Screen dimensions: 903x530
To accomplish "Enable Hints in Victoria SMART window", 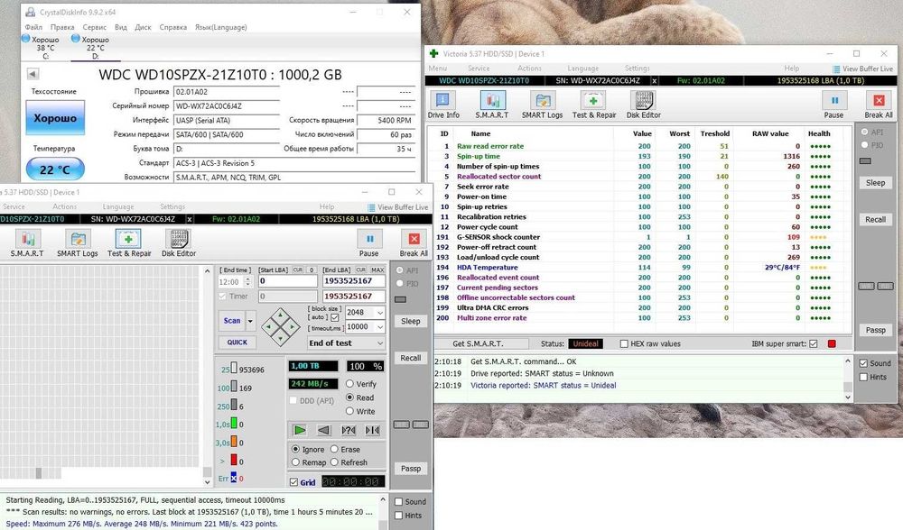I will 863,377.
